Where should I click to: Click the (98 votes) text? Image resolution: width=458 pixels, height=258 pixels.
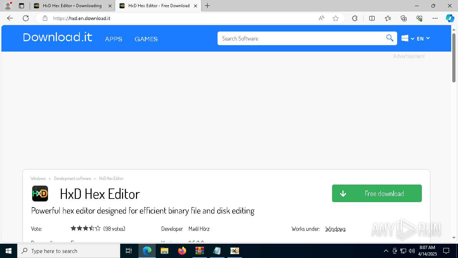114,229
